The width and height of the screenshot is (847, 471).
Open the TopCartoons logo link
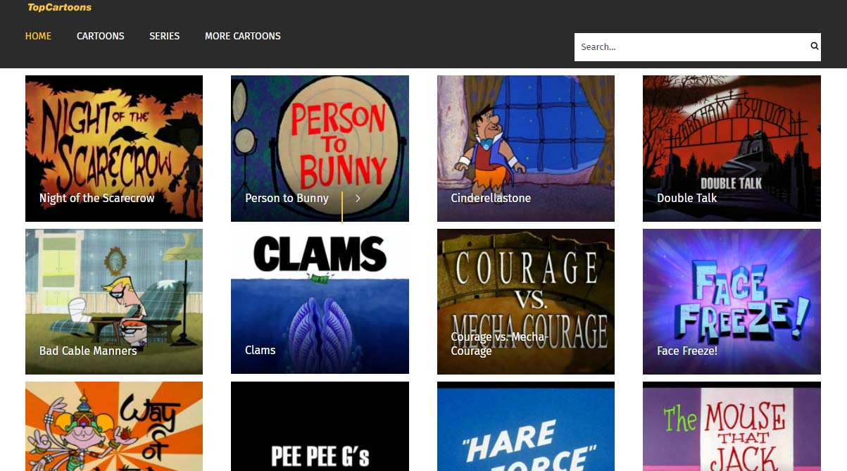(x=59, y=8)
